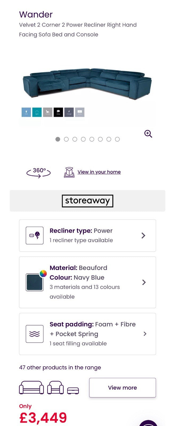
Task: Expand the Recliner type options chevron
Action: click(x=143, y=235)
